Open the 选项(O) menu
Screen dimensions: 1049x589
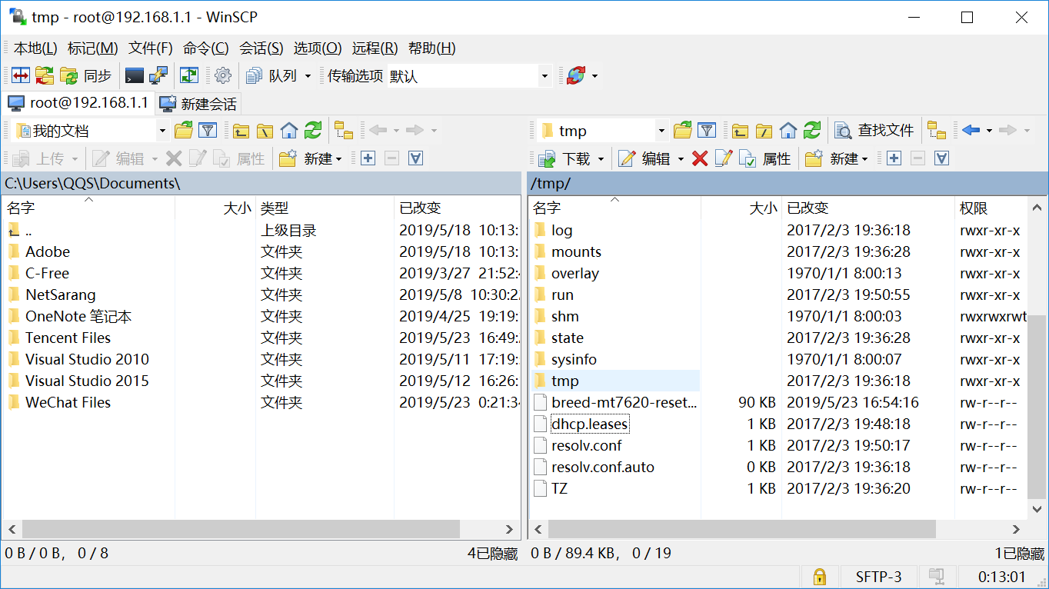click(318, 48)
